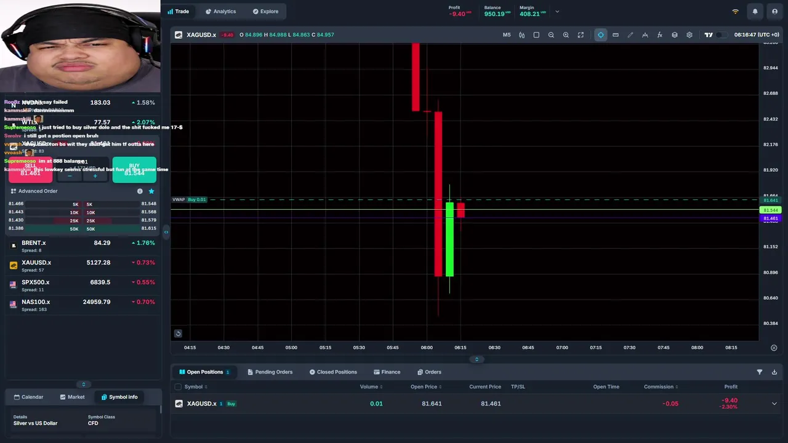
Task: Click the 50K sell depth row 81.386
Action: click(43, 229)
